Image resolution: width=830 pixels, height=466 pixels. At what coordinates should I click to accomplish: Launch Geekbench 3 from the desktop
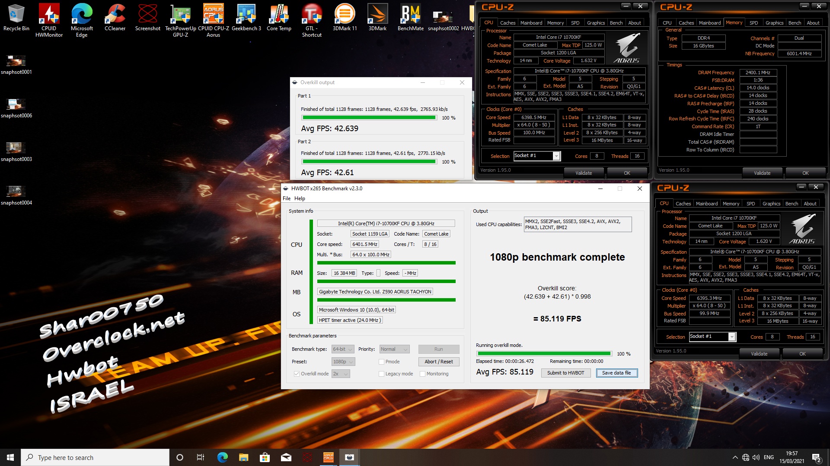coord(246,18)
